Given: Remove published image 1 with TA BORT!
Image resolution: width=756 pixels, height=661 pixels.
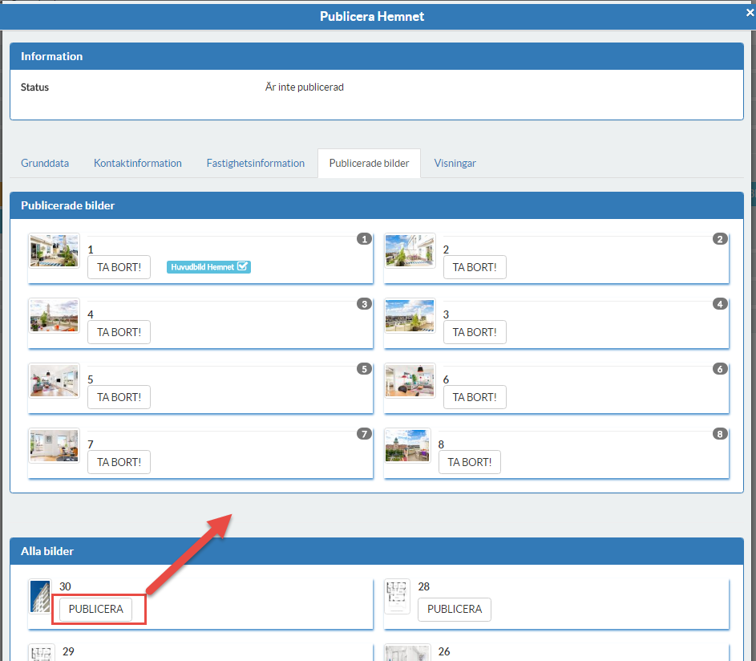Looking at the screenshot, I should (119, 267).
